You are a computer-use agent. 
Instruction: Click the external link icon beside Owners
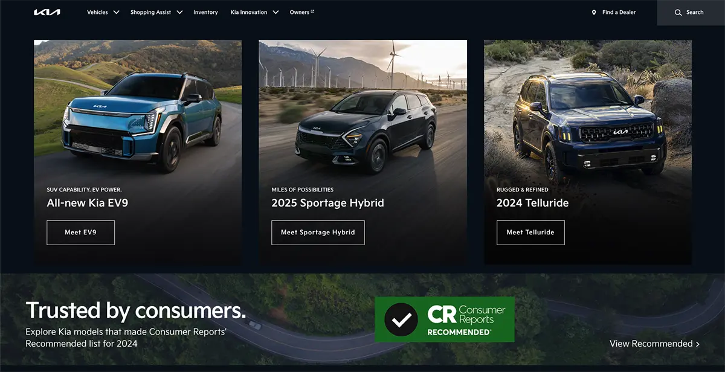coord(312,11)
